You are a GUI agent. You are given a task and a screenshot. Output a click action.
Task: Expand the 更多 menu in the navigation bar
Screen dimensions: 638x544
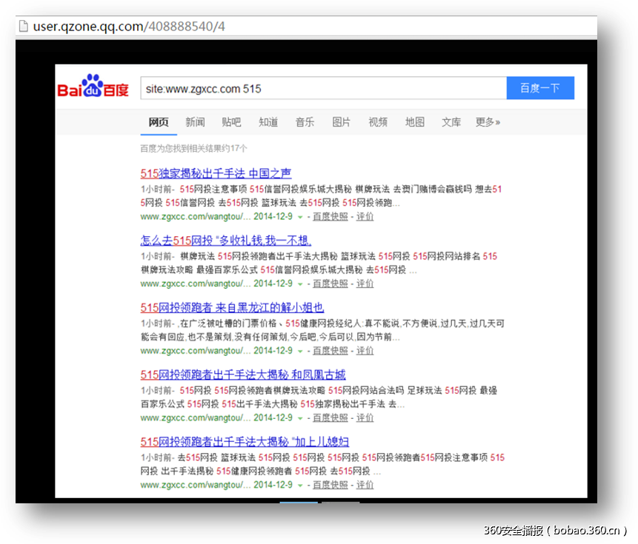486,122
